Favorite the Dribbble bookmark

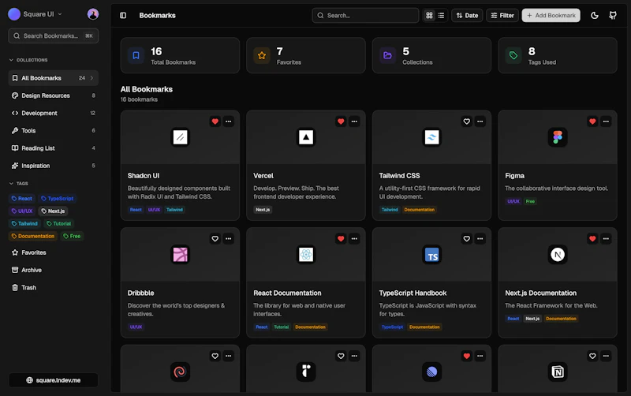[215, 239]
